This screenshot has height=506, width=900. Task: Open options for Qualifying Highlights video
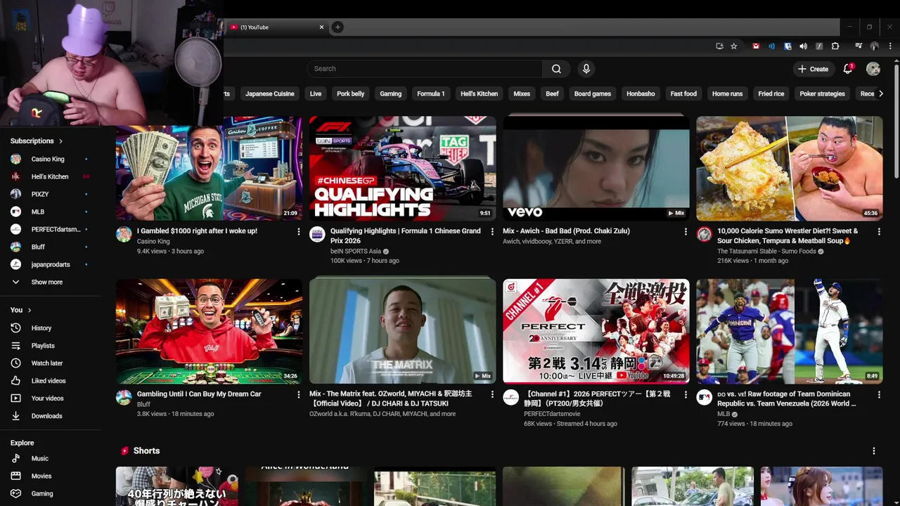(x=492, y=231)
